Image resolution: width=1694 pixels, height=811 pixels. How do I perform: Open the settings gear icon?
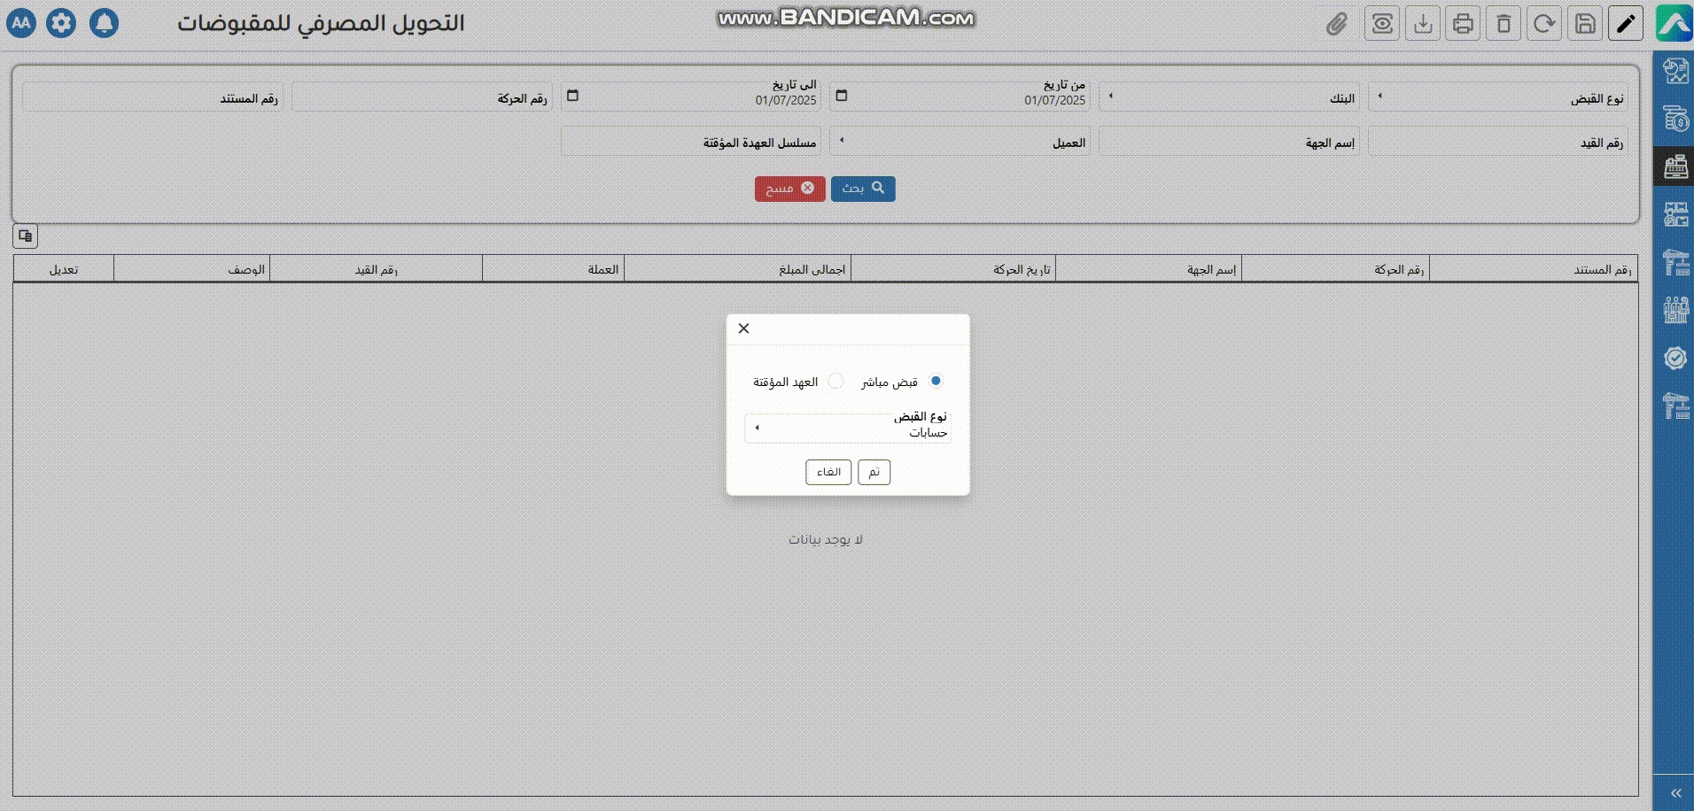(61, 23)
